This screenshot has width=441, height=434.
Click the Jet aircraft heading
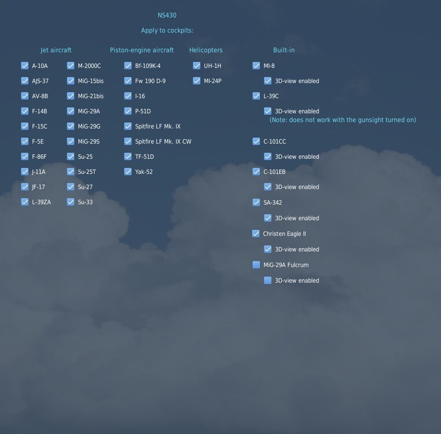[56, 50]
